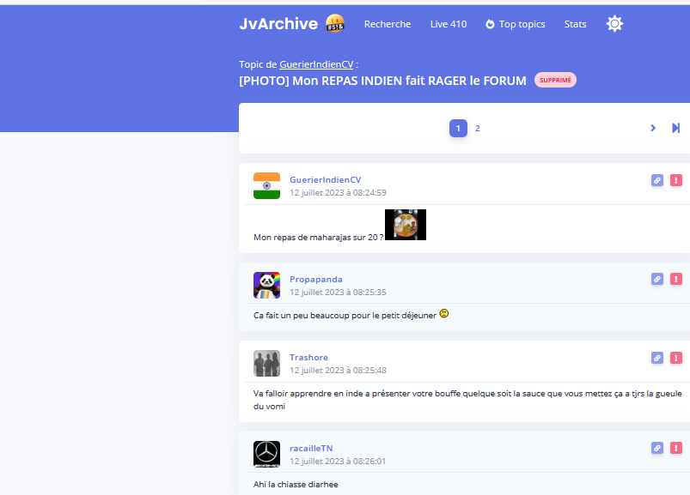Click the timestamp 12 juillet 2023 à 08:24:59

point(338,193)
